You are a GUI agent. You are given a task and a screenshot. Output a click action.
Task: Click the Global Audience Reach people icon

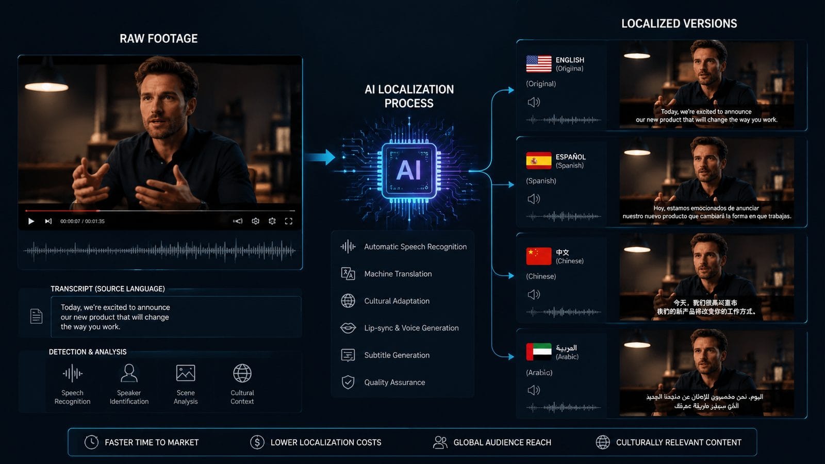tap(440, 442)
